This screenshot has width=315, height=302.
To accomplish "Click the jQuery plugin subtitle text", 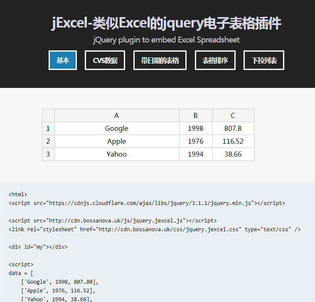I will coord(166,40).
